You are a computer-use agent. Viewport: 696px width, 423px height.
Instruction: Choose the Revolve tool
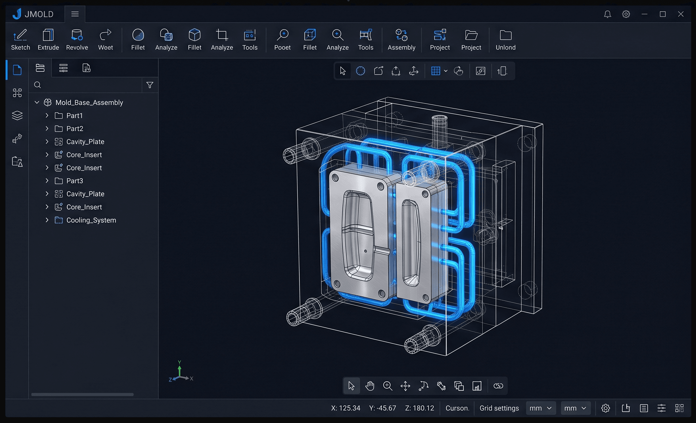77,39
